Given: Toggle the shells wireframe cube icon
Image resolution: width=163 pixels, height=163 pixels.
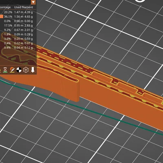Looking at the screenshot, I should click(x=26, y=70).
